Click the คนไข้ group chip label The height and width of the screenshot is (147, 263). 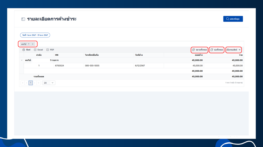click(24, 44)
